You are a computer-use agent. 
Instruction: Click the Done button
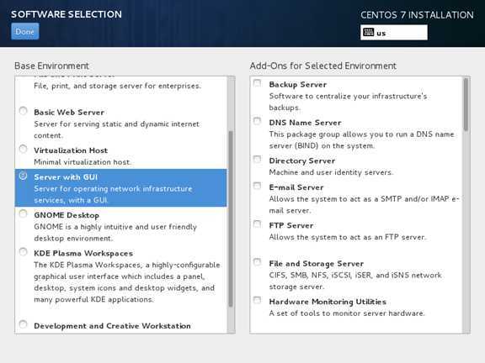[x=25, y=31]
